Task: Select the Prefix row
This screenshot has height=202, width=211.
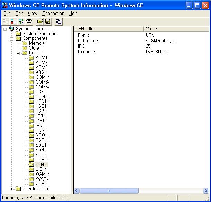Action: point(141,35)
